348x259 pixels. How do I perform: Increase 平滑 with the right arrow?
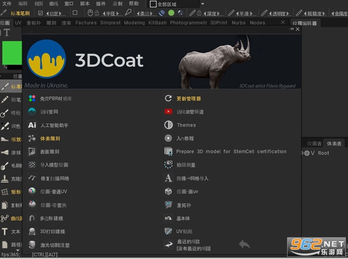pos(251,13)
